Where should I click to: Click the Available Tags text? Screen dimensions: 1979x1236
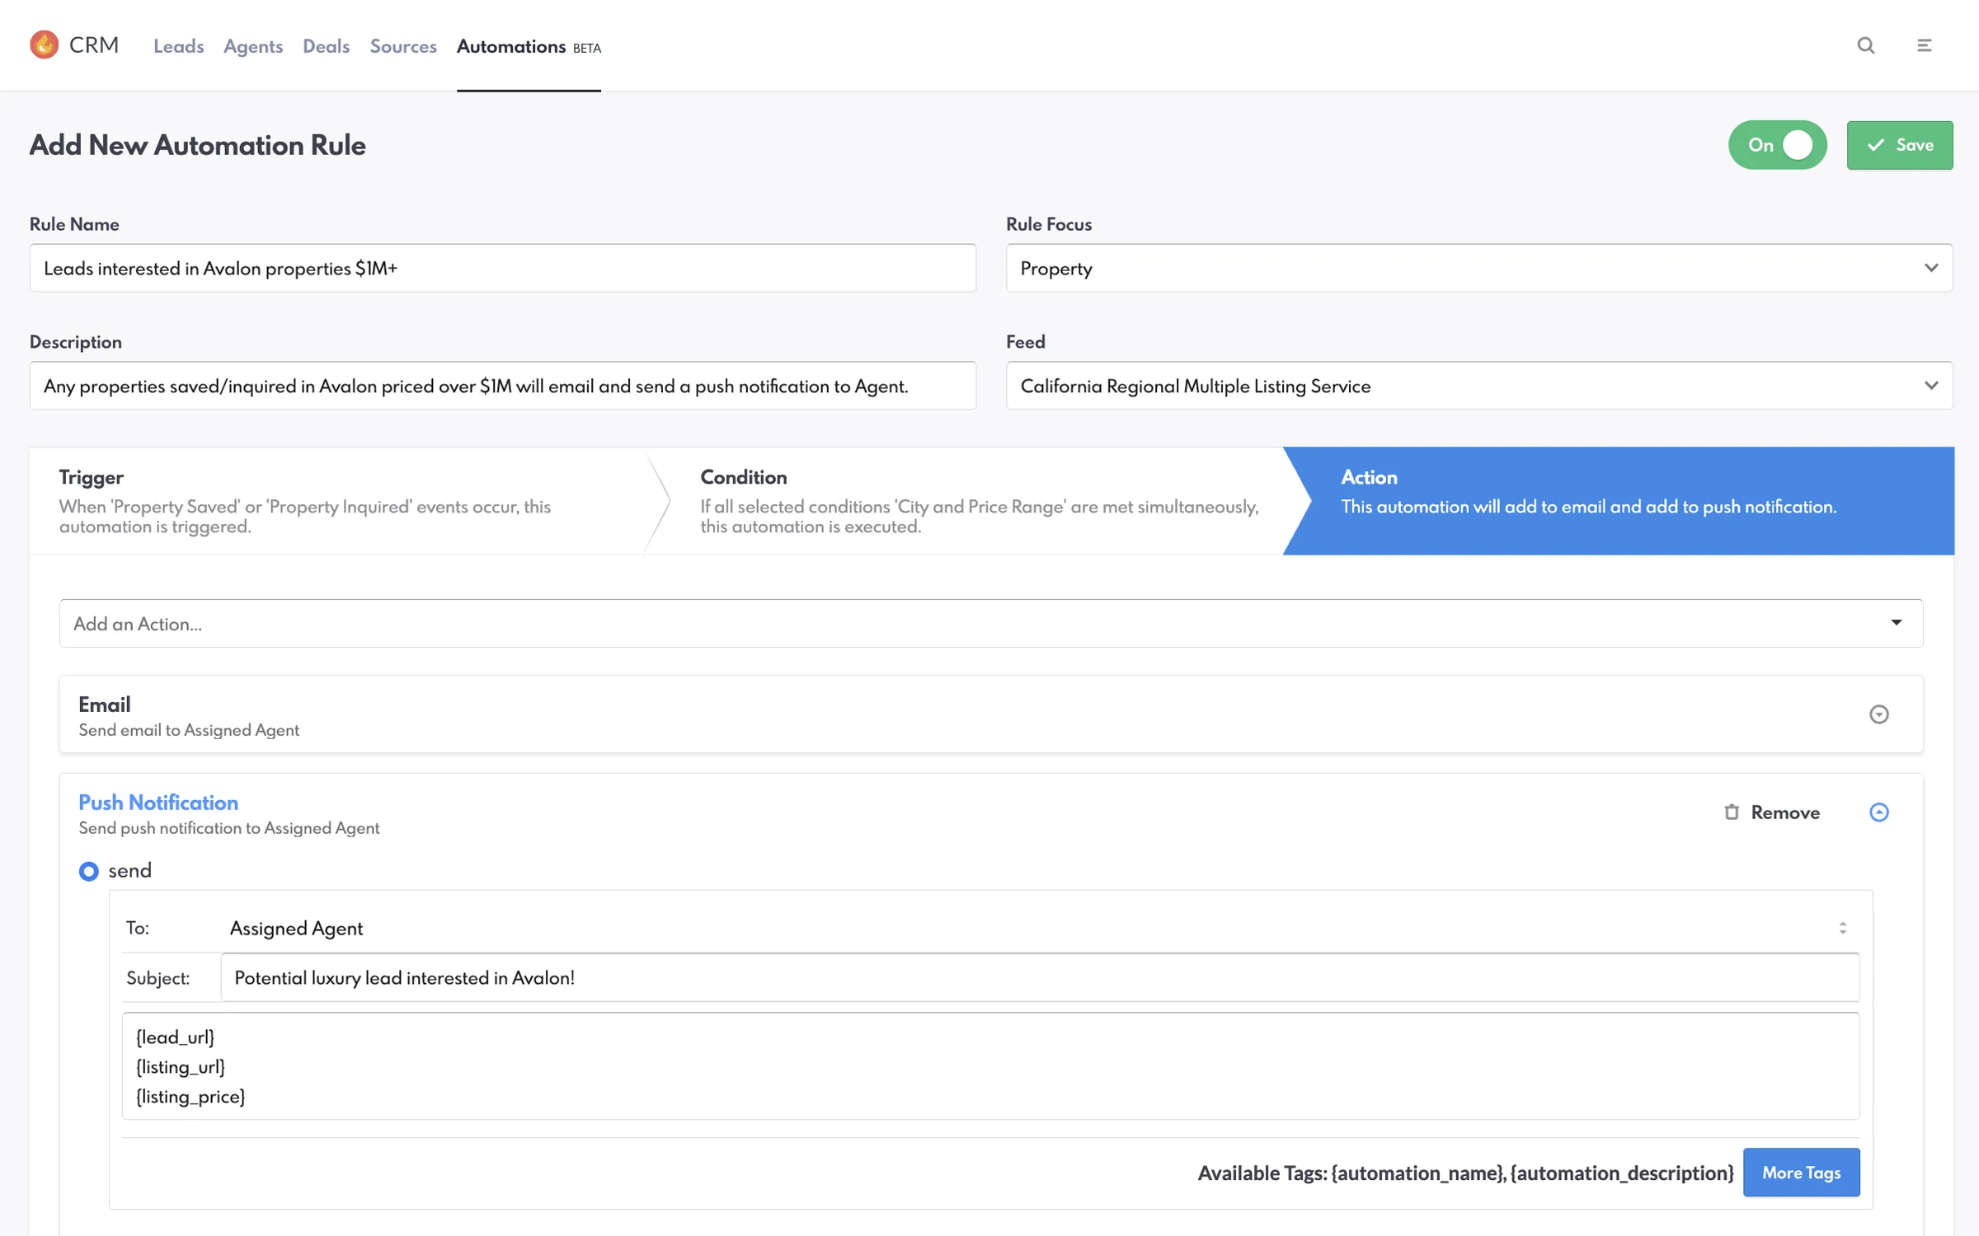click(1465, 1173)
